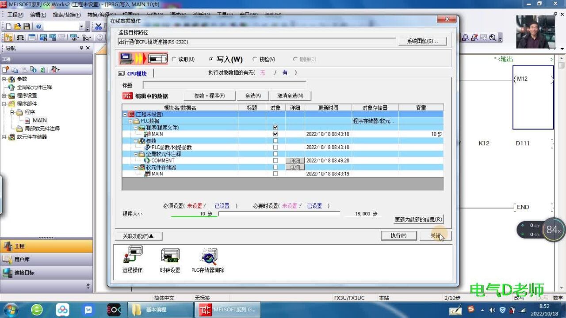
Task: Collapse the 程序 folder node in the navigation tree
Action: pos(12,112)
